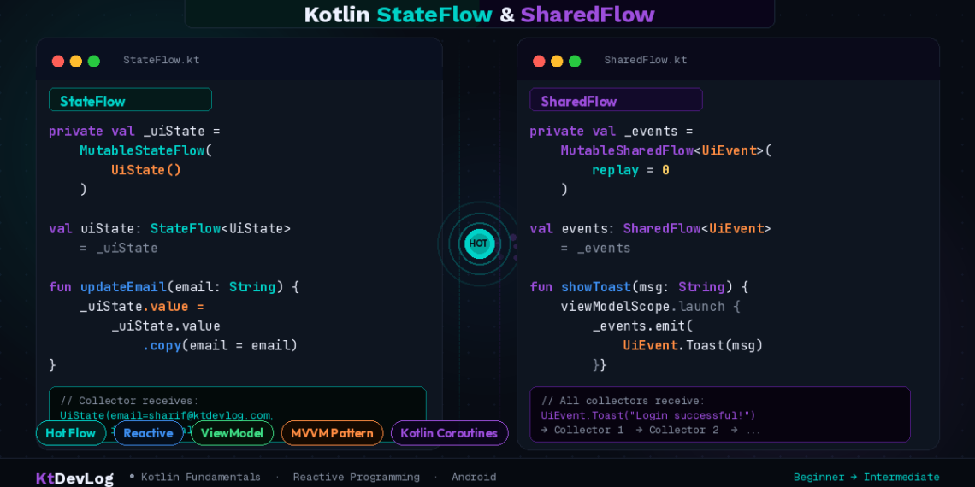Click the code line 'private val _events ='
Image resolution: width=975 pixels, height=487 pixels.
pyautogui.click(x=612, y=132)
